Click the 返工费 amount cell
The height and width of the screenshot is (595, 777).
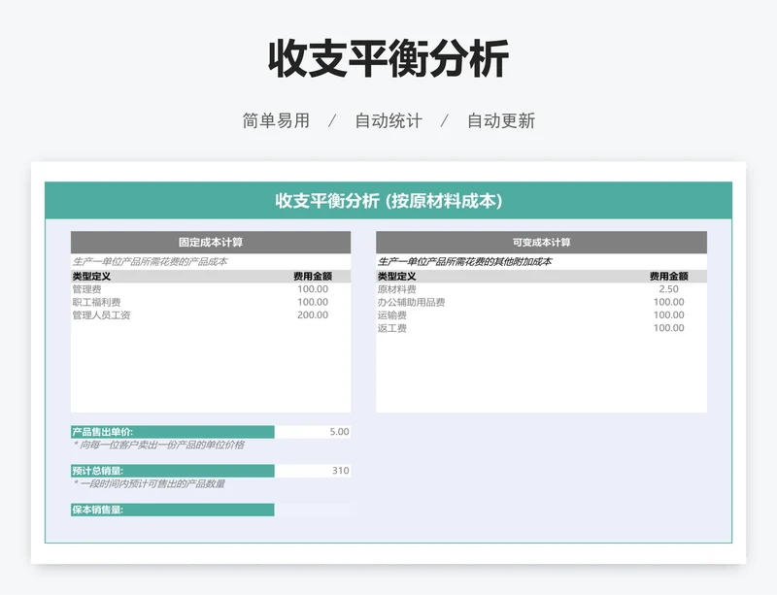point(668,328)
